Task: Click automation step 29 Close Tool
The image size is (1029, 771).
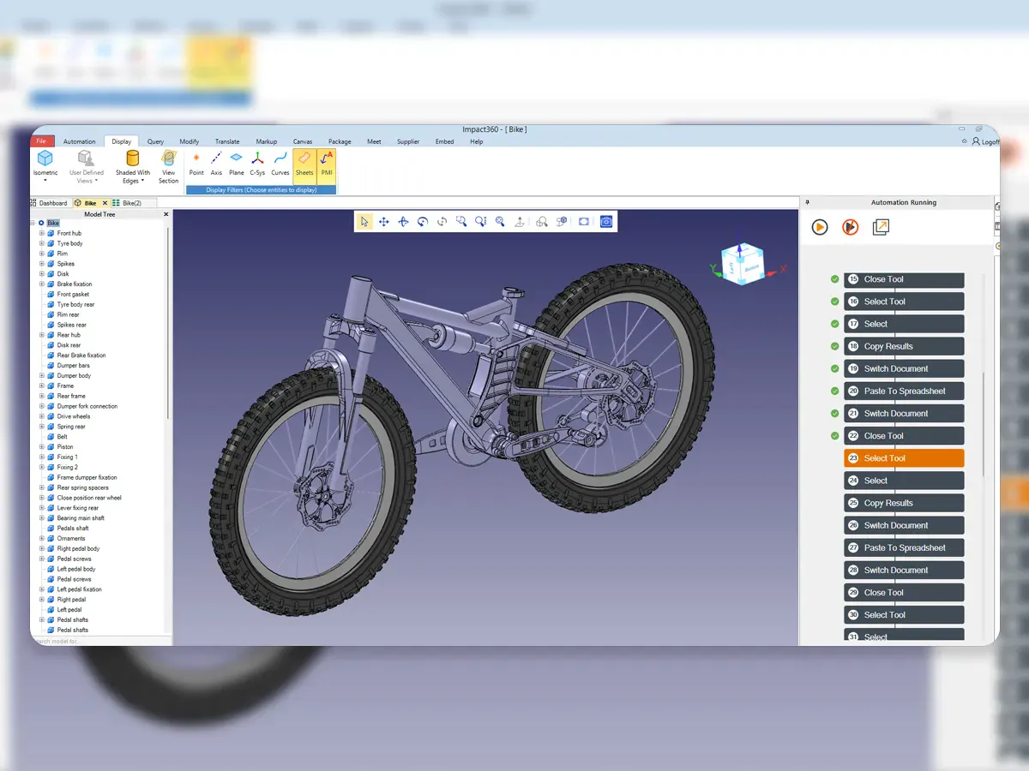Action: (904, 592)
